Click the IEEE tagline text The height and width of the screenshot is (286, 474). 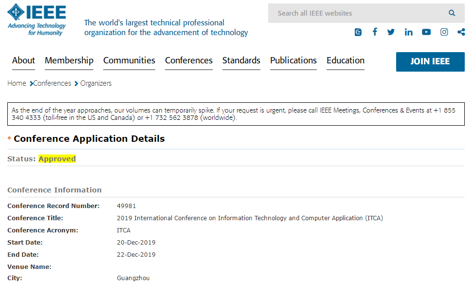click(x=166, y=28)
